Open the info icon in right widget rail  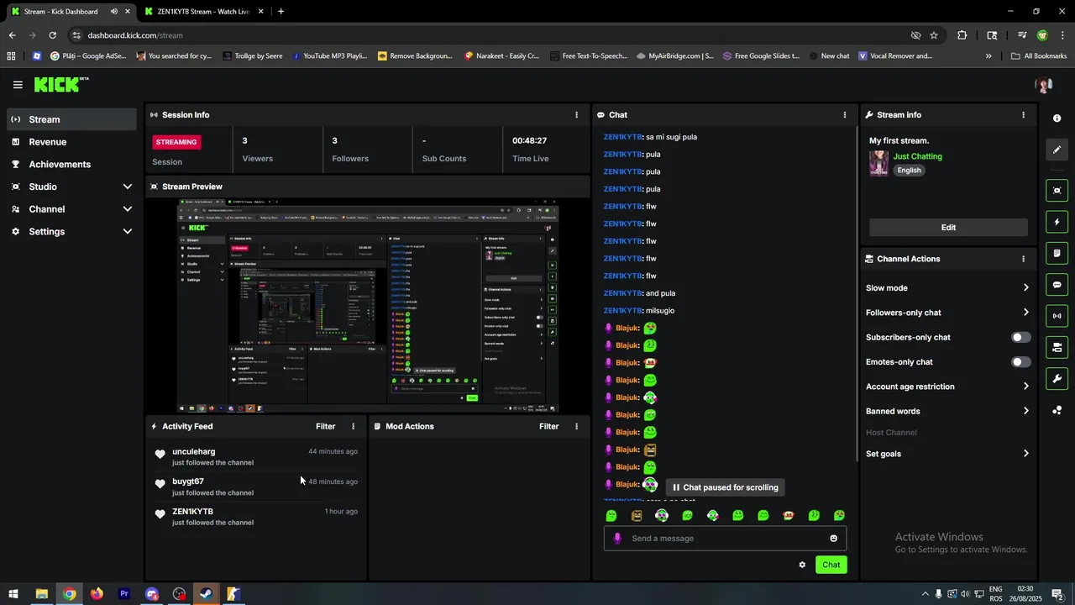(1057, 118)
